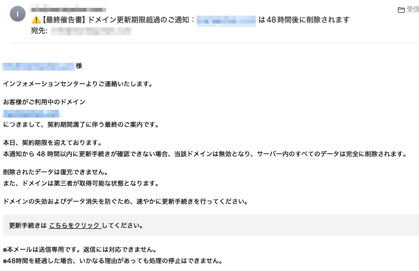Click the ※本メールは送信専用です note
This screenshot has height=271, width=419.
tap(79, 249)
